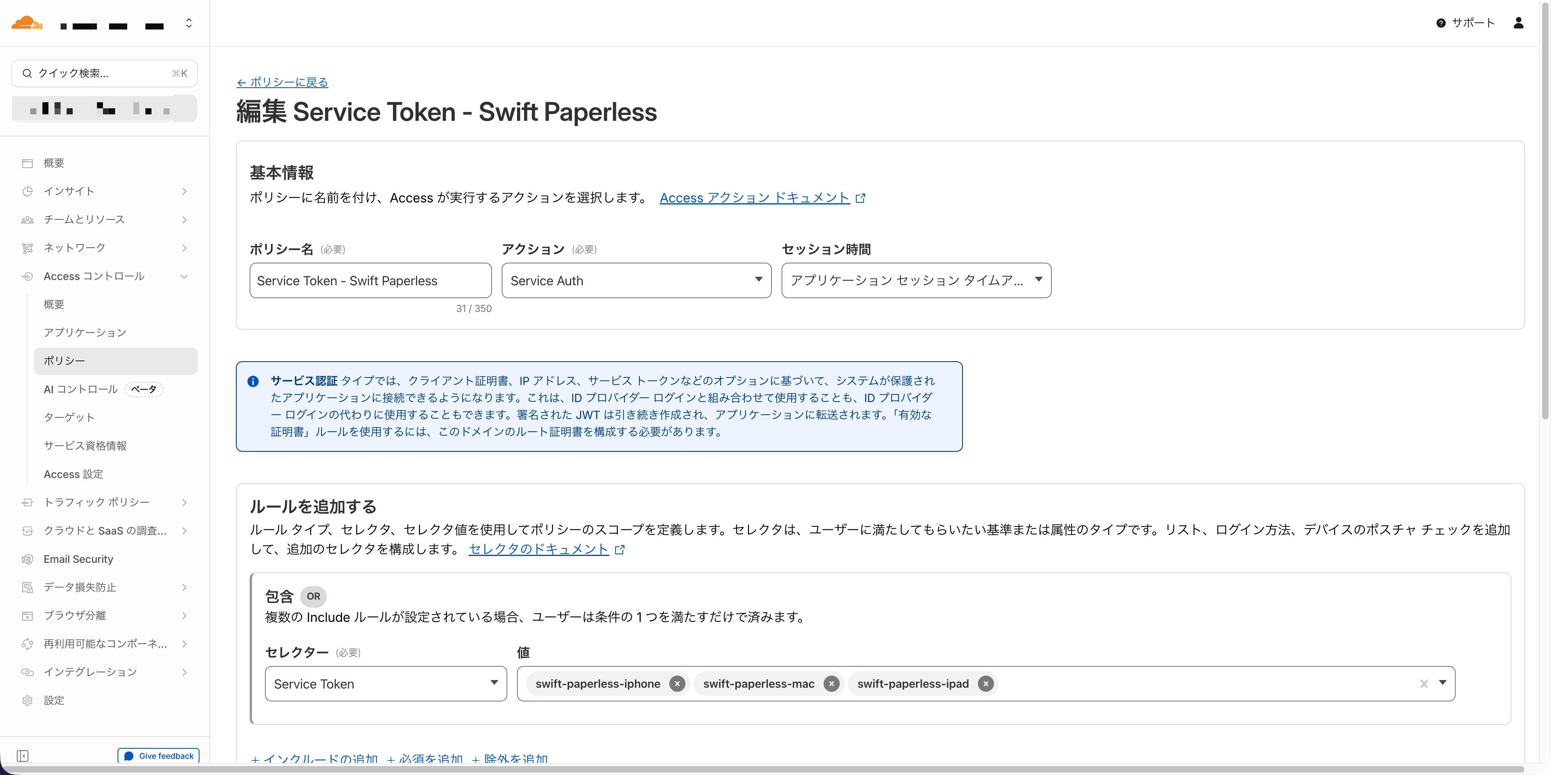Click the ポリシー名 text field
The image size is (1551, 775).
point(370,280)
